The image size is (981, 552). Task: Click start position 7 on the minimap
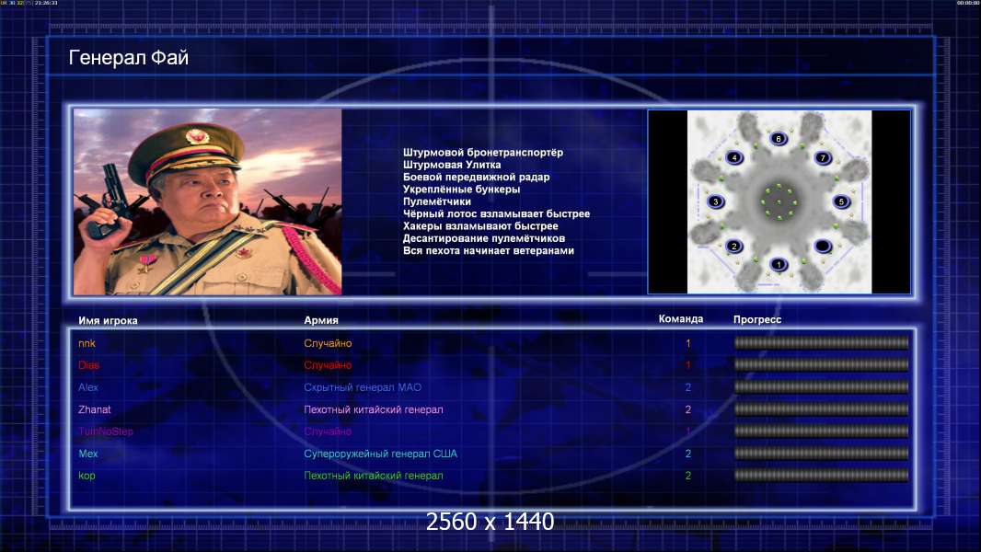824,157
